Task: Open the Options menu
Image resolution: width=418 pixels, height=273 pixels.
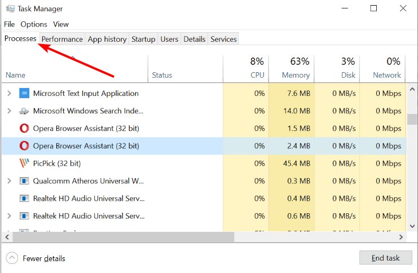Action: 34,24
